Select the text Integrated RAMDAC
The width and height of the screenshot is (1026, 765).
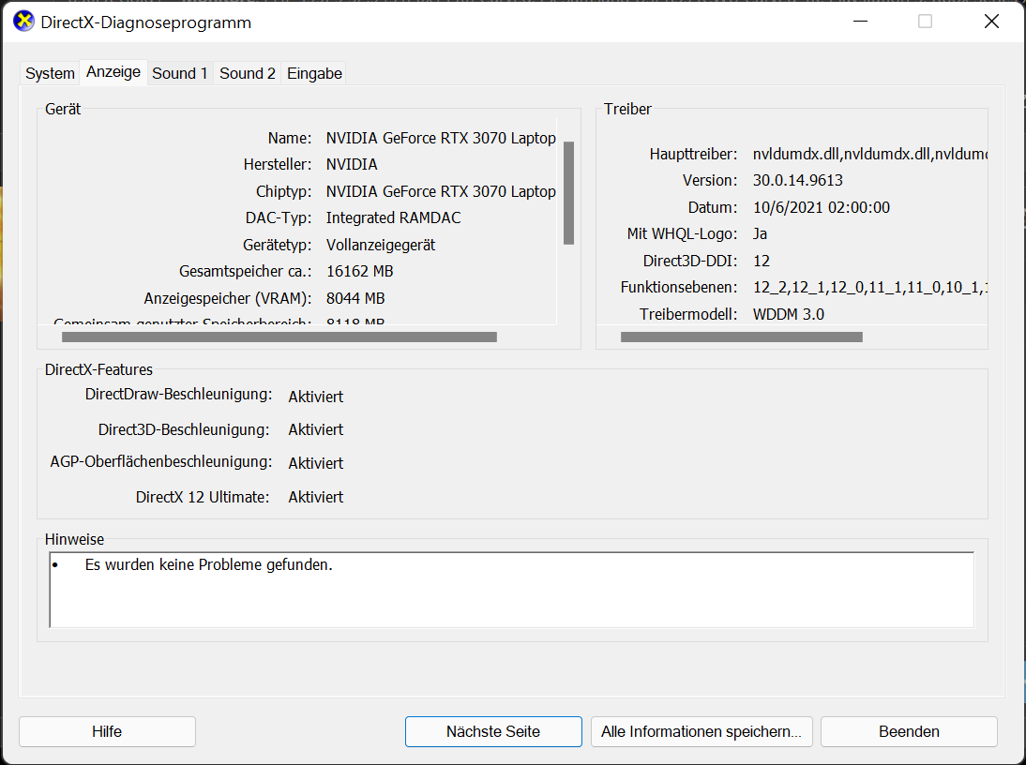pyautogui.click(x=393, y=217)
